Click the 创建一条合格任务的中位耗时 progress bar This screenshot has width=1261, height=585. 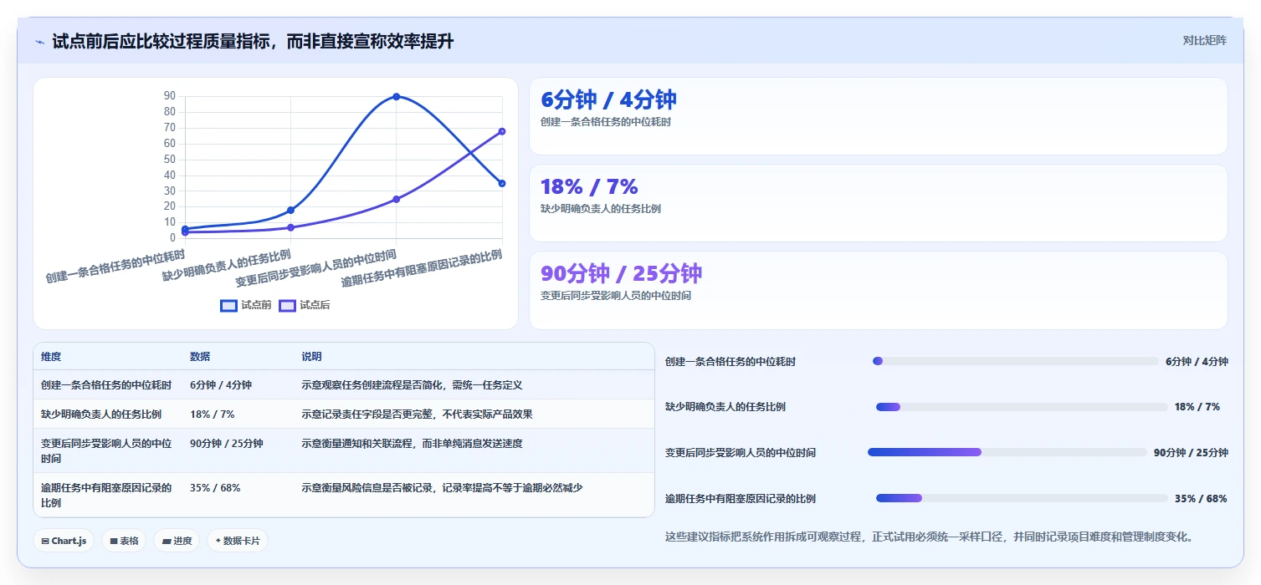(1016, 361)
